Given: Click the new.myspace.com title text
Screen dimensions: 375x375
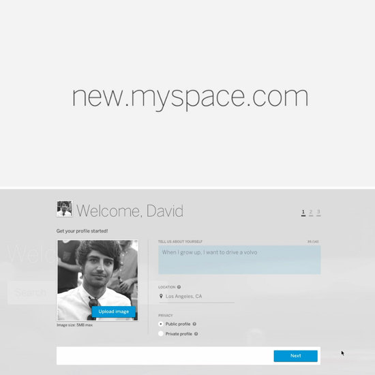Looking at the screenshot, I should 190,97.
